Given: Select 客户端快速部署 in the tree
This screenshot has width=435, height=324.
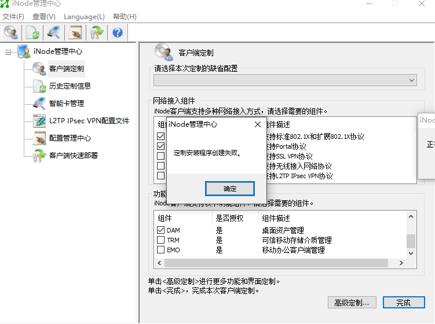Looking at the screenshot, I should point(73,156).
